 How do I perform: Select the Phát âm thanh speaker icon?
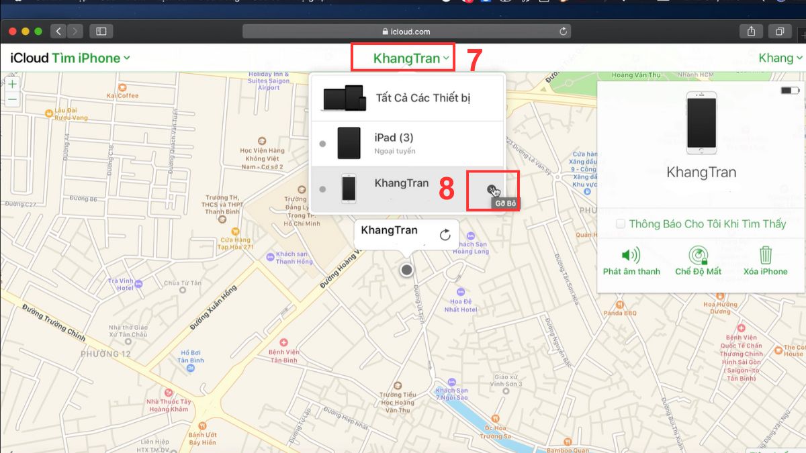point(630,255)
